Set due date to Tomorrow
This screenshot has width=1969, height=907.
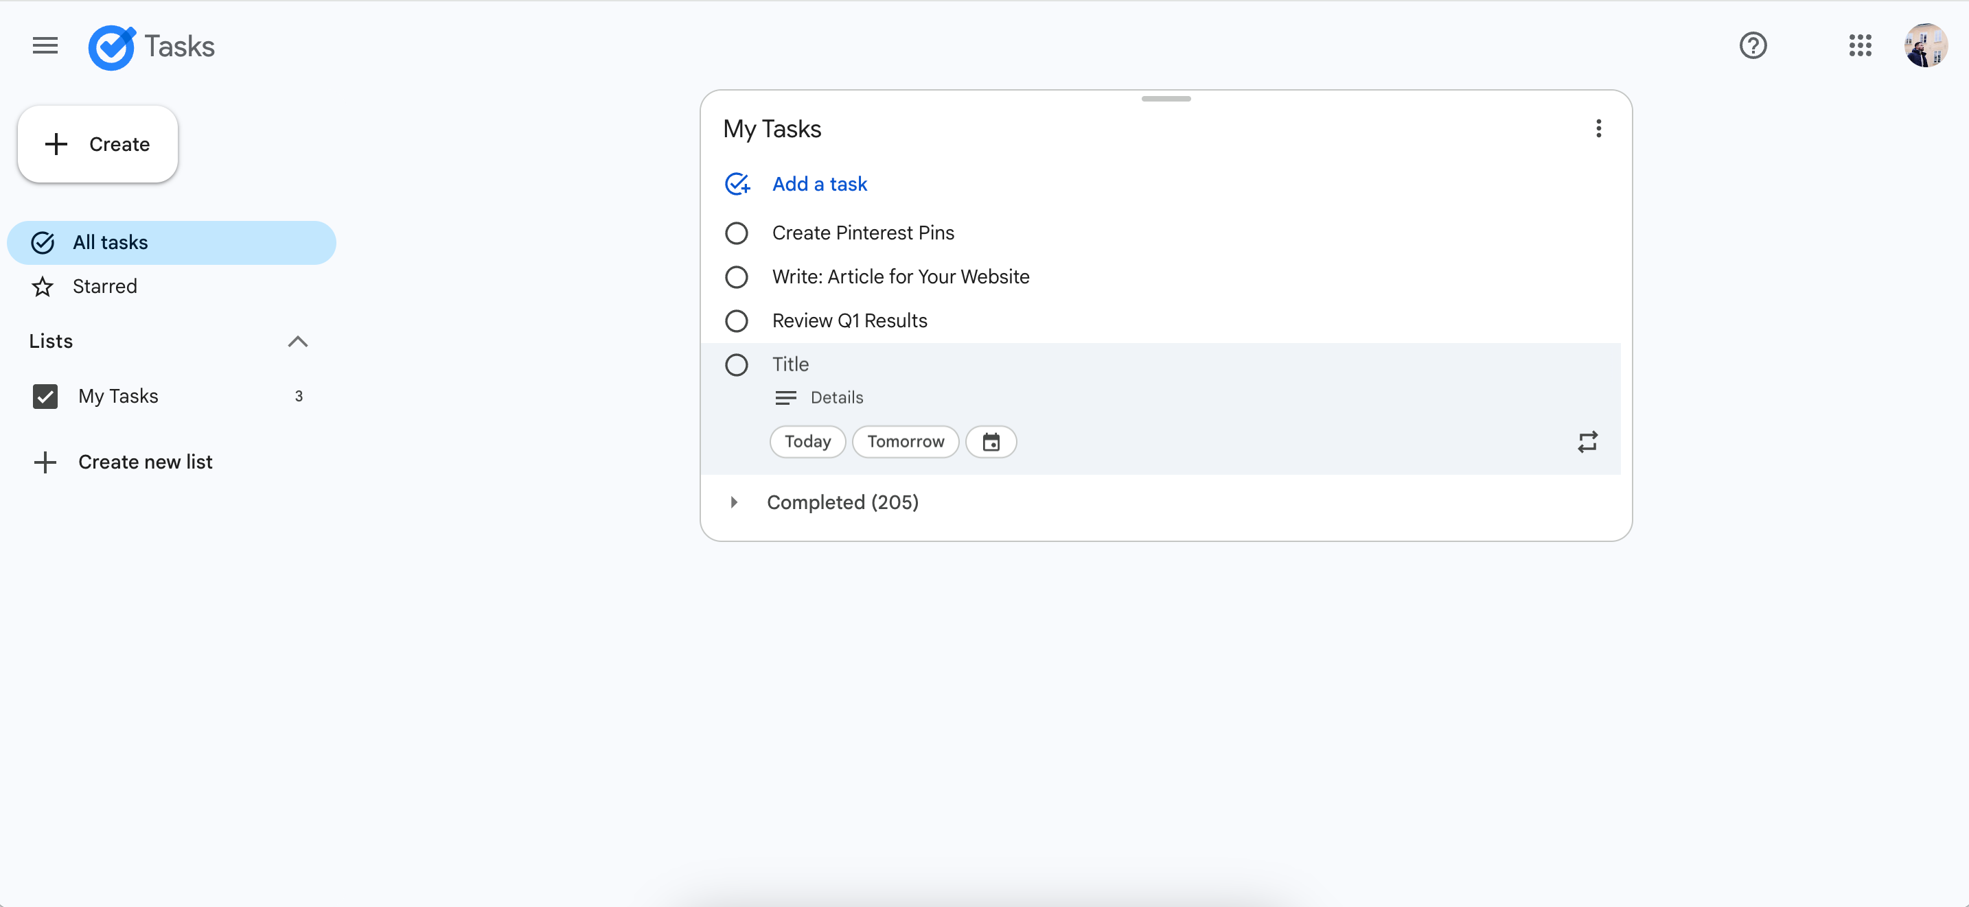905,442
